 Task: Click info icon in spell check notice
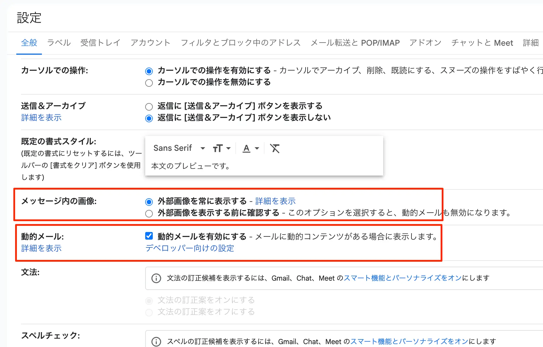(x=156, y=341)
